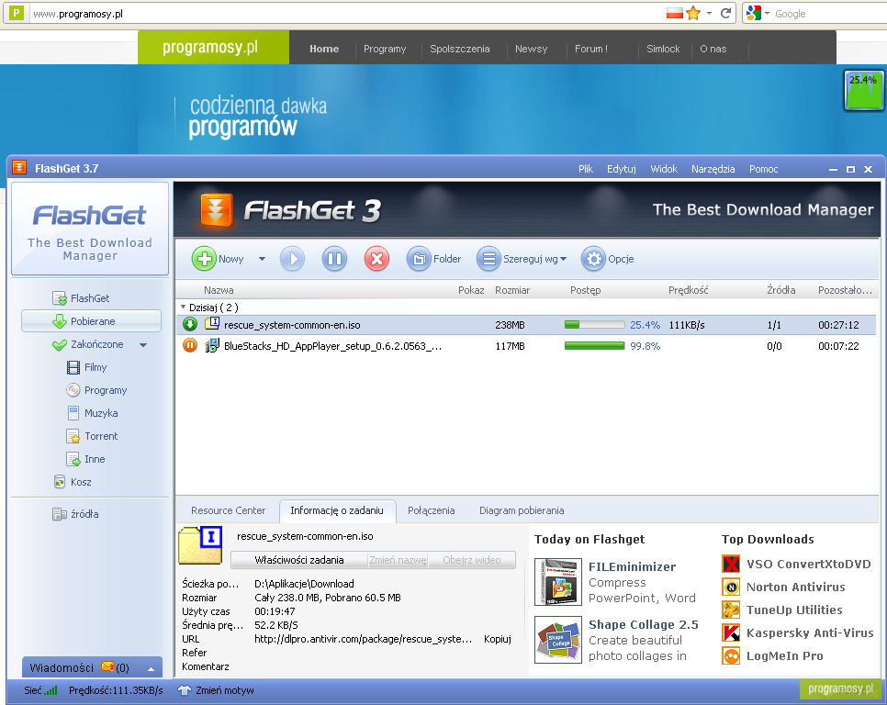Image resolution: width=887 pixels, height=705 pixels.
Task: Open the Pobierane downloads category
Action: (x=91, y=321)
